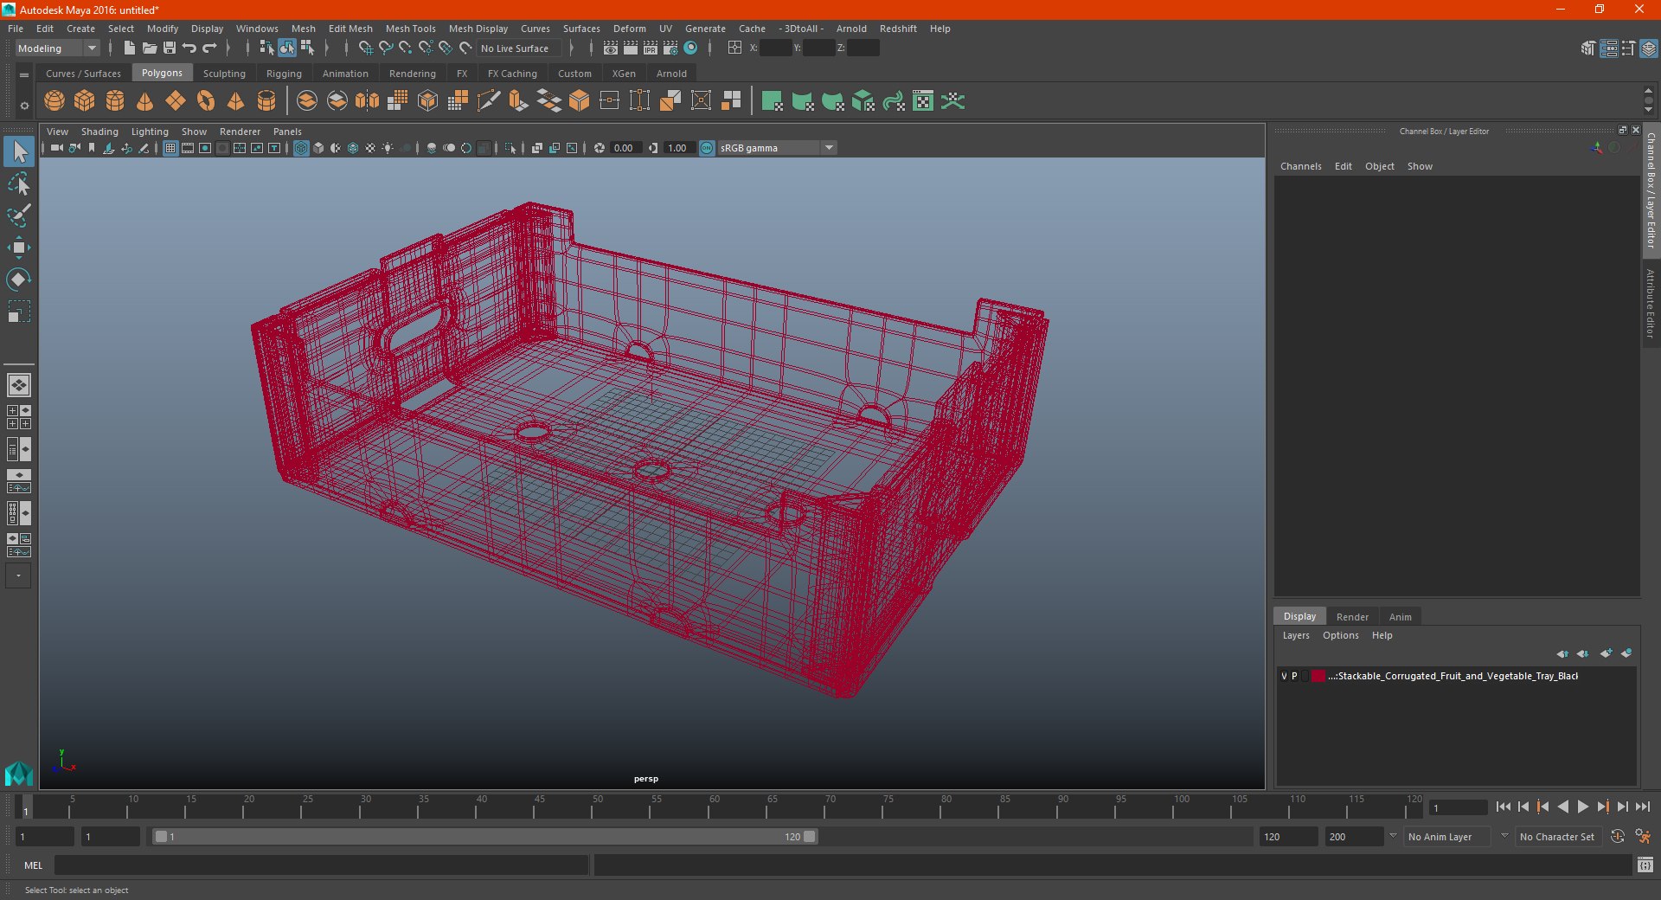The image size is (1661, 900).
Task: Open the Modeling menu set dropdown
Action: [x=57, y=48]
